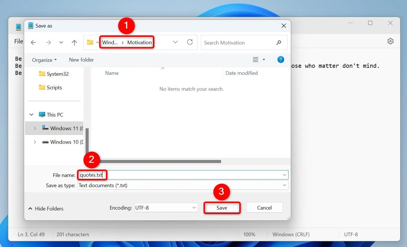The image size is (407, 247).
Task: Go up one folder level
Action: click(x=74, y=43)
